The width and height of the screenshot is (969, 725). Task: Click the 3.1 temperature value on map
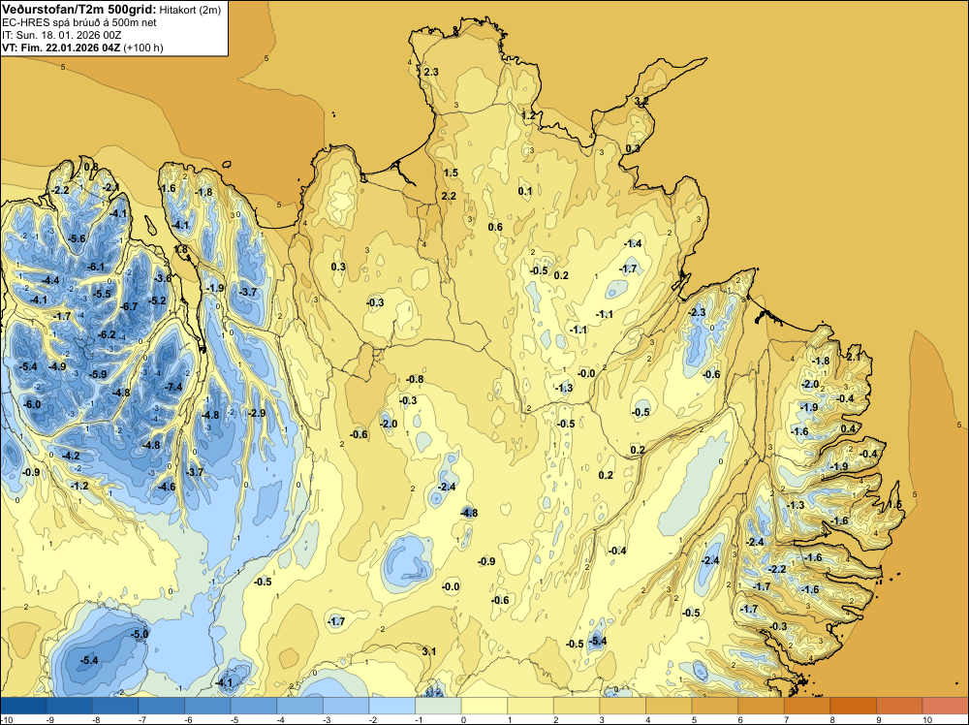click(429, 651)
